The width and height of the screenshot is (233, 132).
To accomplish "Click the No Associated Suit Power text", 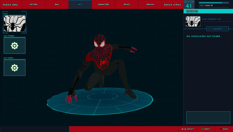I will [203, 36].
